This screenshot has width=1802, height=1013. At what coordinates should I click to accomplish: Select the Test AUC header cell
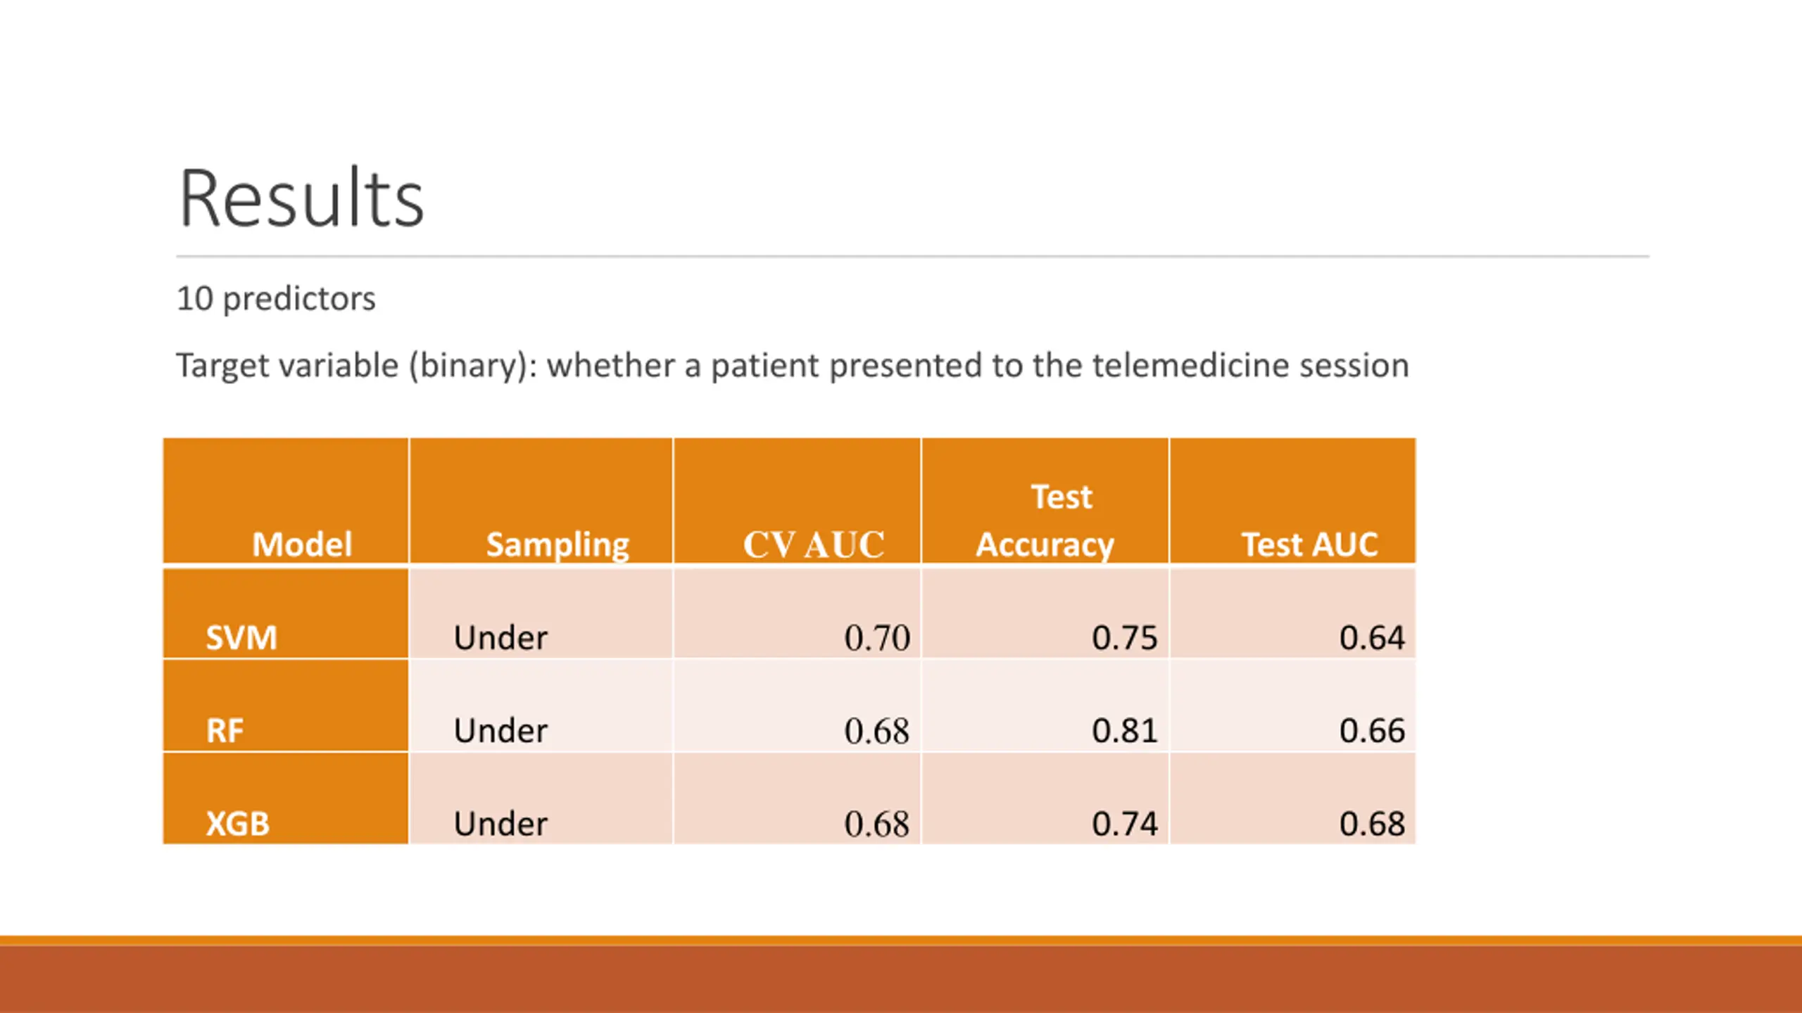click(1293, 501)
